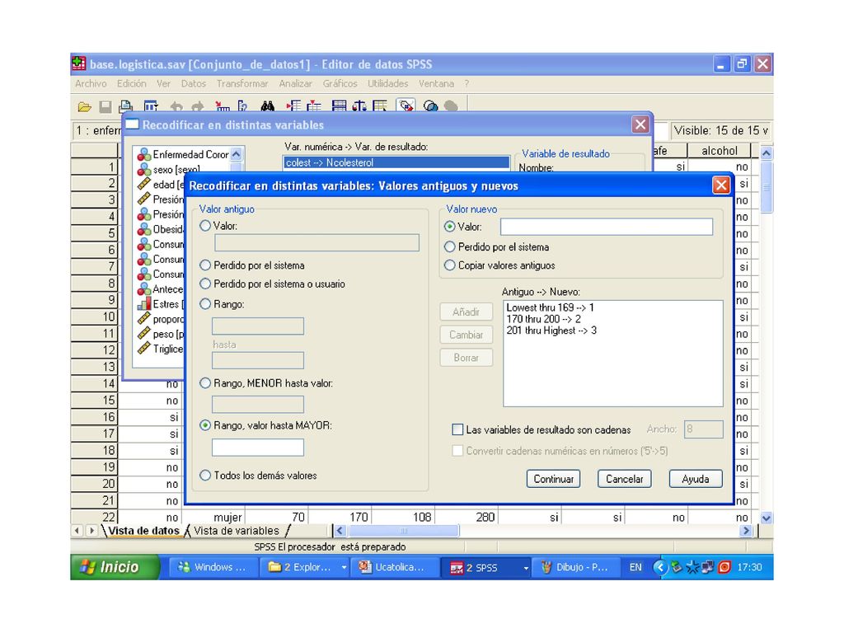Click the variable list scroll up arrow

(x=237, y=154)
